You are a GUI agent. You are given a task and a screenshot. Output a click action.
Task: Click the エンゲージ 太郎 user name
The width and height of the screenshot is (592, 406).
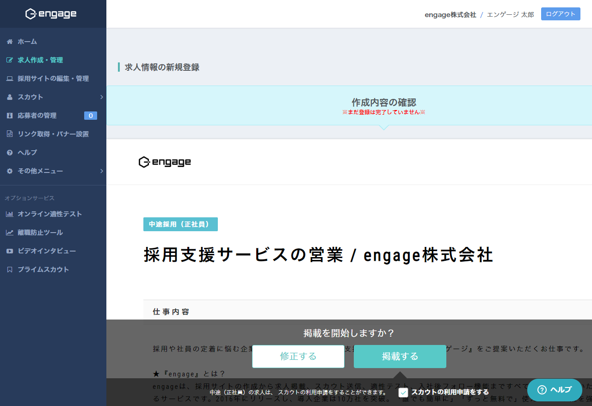510,15
